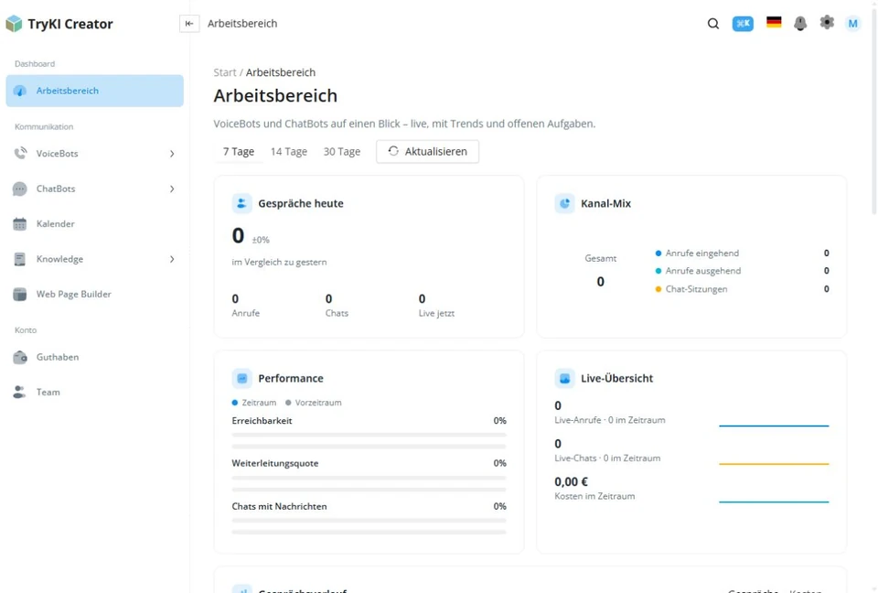Screen dimensions: 878x593
Task: Click the Team people icon
Action: (x=19, y=393)
